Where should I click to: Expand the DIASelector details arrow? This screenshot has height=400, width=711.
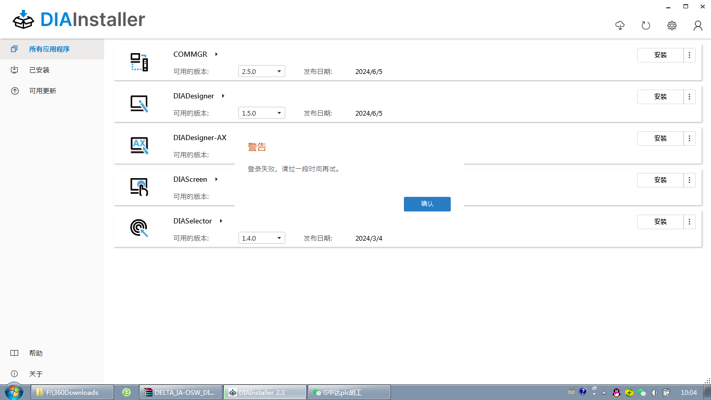click(221, 221)
